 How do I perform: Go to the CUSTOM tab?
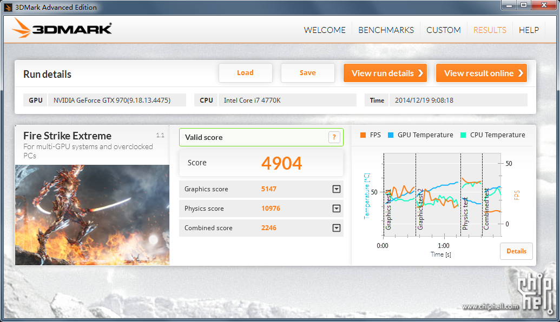tap(444, 30)
